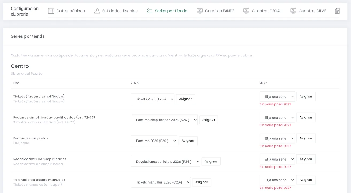Click the Series por tienda panel heading

[x=28, y=36]
